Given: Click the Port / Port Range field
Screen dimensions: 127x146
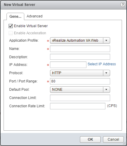Looking at the screenshot, I should tap(80, 81).
